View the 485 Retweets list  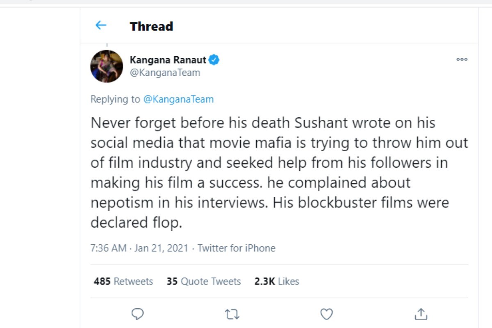coord(123,281)
